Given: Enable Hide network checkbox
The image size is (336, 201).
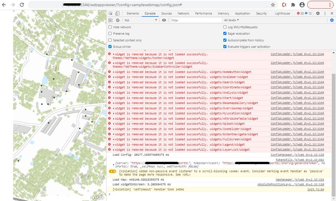Looking at the screenshot, I should click(110, 27).
